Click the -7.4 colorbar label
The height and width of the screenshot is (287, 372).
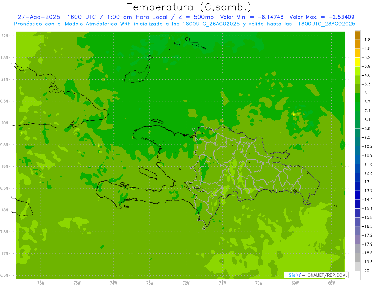coord(366,111)
